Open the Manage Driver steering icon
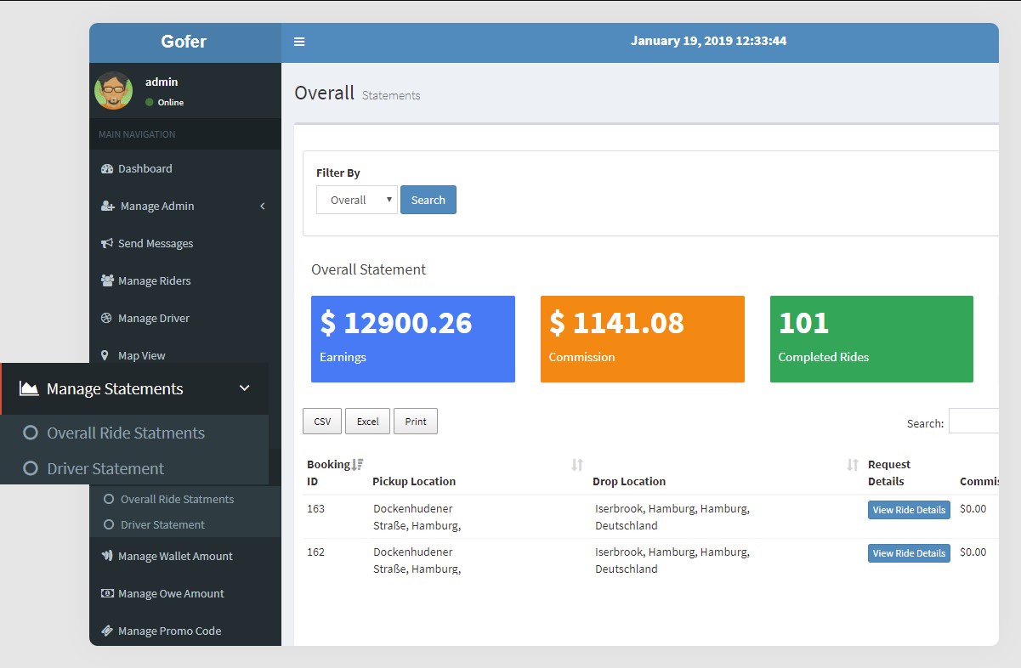Viewport: 1021px width, 668px height. pyautogui.click(x=106, y=318)
